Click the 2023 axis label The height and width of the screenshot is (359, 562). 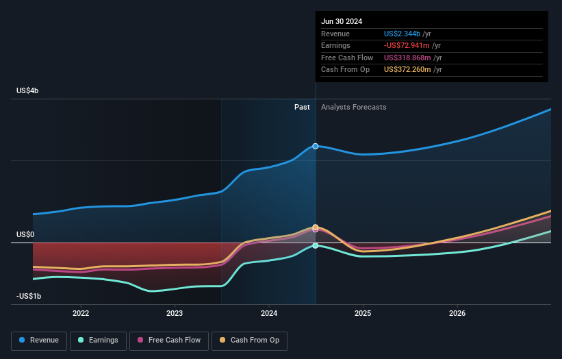[175, 313]
